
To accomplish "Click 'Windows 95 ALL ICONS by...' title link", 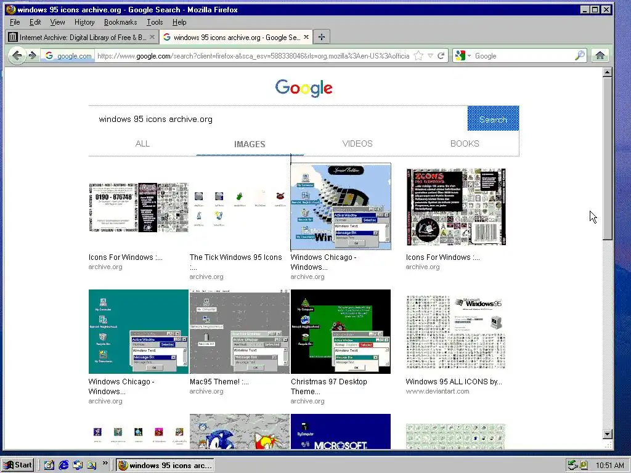I will (454, 381).
